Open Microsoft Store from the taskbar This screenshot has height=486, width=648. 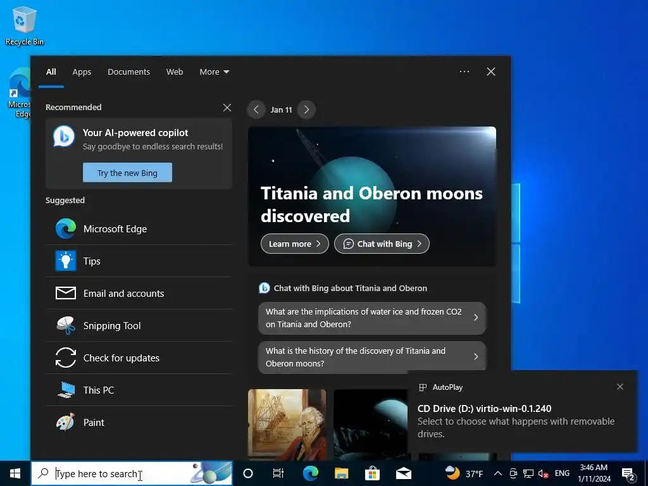pos(372,473)
